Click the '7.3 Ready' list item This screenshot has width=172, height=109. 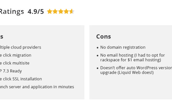pyautogui.click(x=11, y=71)
